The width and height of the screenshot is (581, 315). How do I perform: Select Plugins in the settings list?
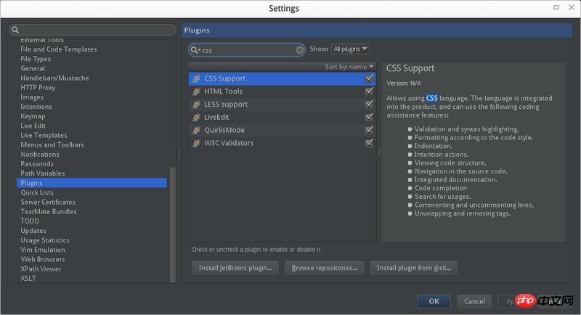coord(92,183)
